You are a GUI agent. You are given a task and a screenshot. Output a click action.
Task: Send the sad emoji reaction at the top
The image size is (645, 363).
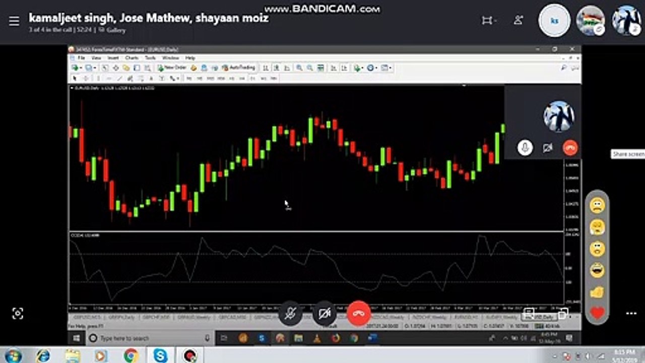[597, 205]
